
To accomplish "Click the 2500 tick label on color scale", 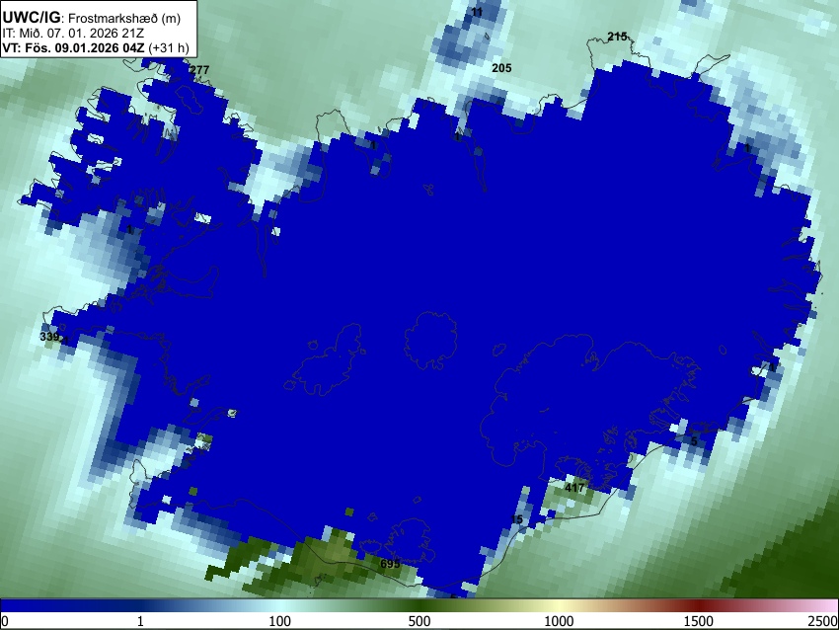I will [823, 621].
